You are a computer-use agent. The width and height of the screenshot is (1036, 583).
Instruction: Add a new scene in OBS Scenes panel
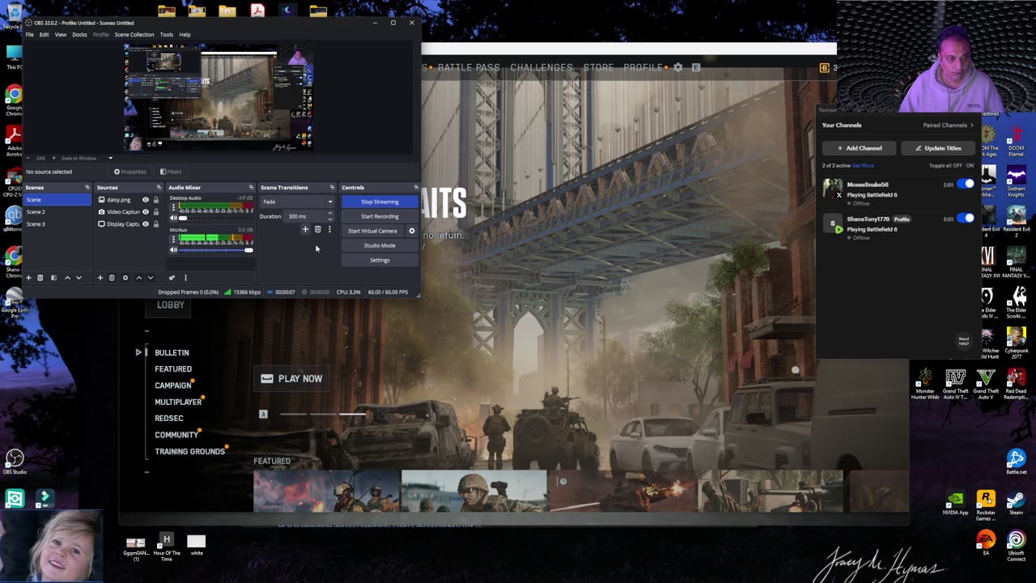click(x=28, y=278)
